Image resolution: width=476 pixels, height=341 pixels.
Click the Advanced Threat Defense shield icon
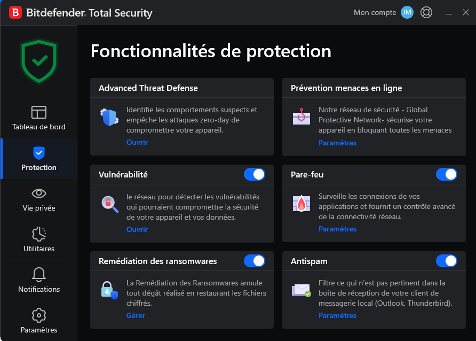coord(109,117)
